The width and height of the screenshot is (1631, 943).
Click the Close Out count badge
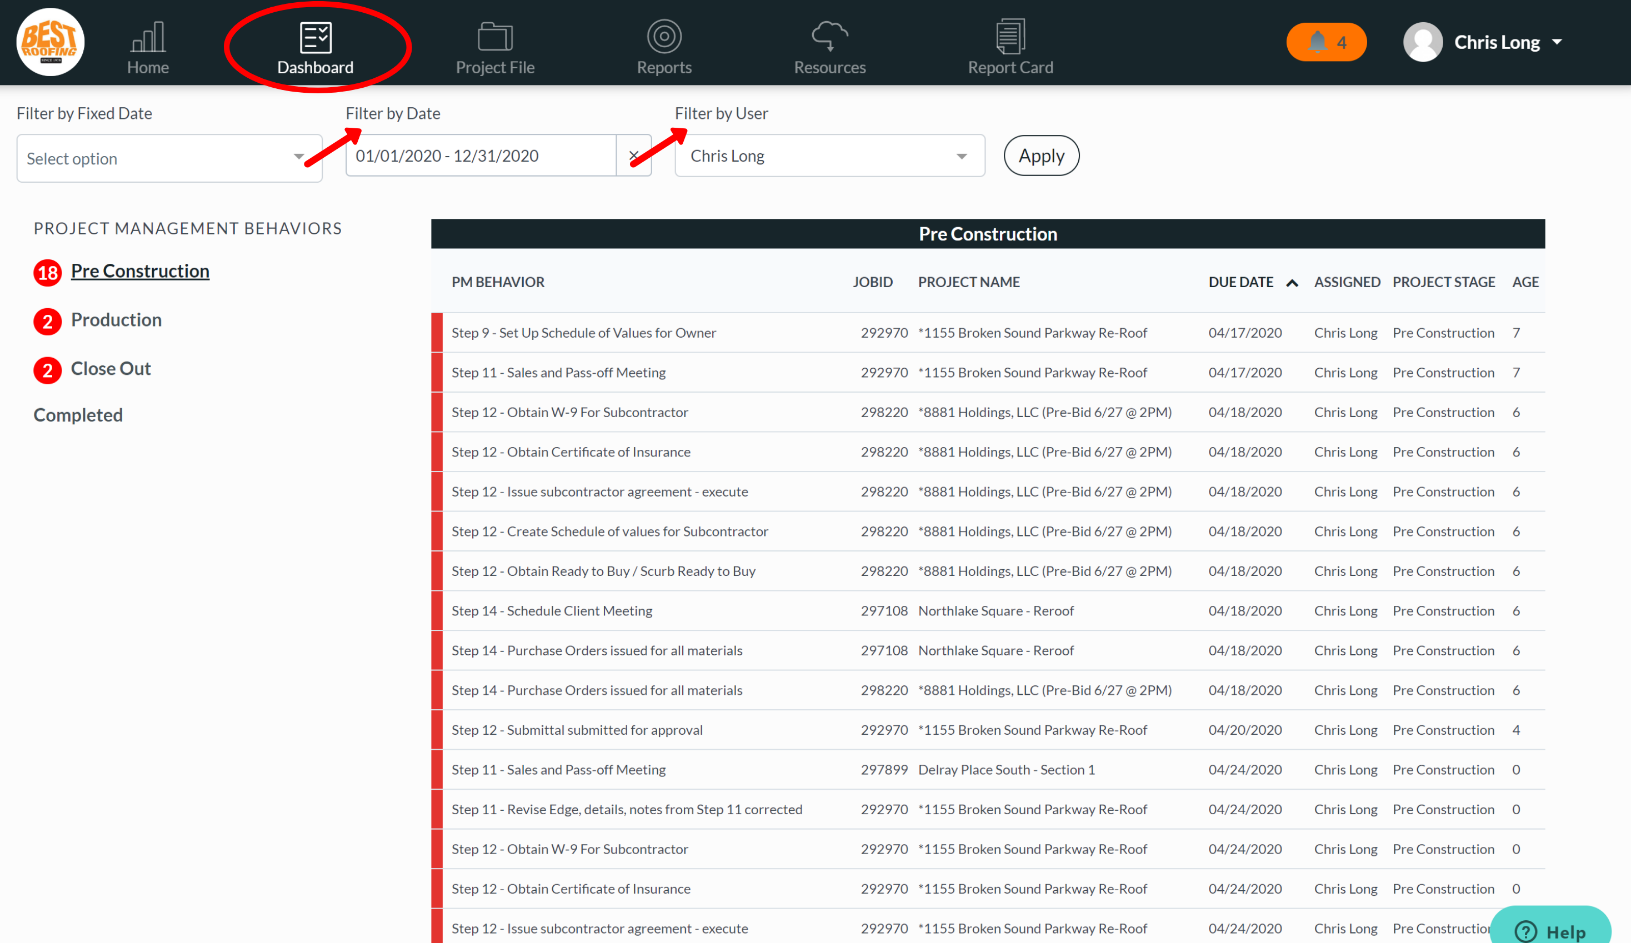click(47, 370)
